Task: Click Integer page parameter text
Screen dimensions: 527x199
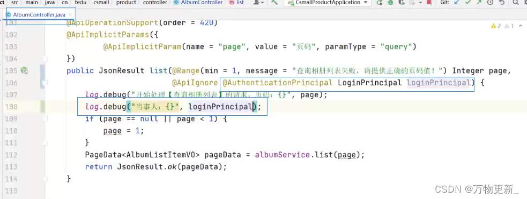Action: coord(479,70)
